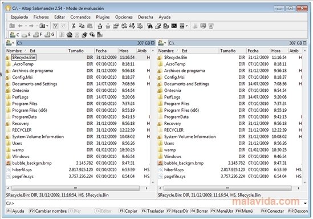Click the funnel filter toolbar icon
313x219 pixels.
pyautogui.click(x=55, y=26)
